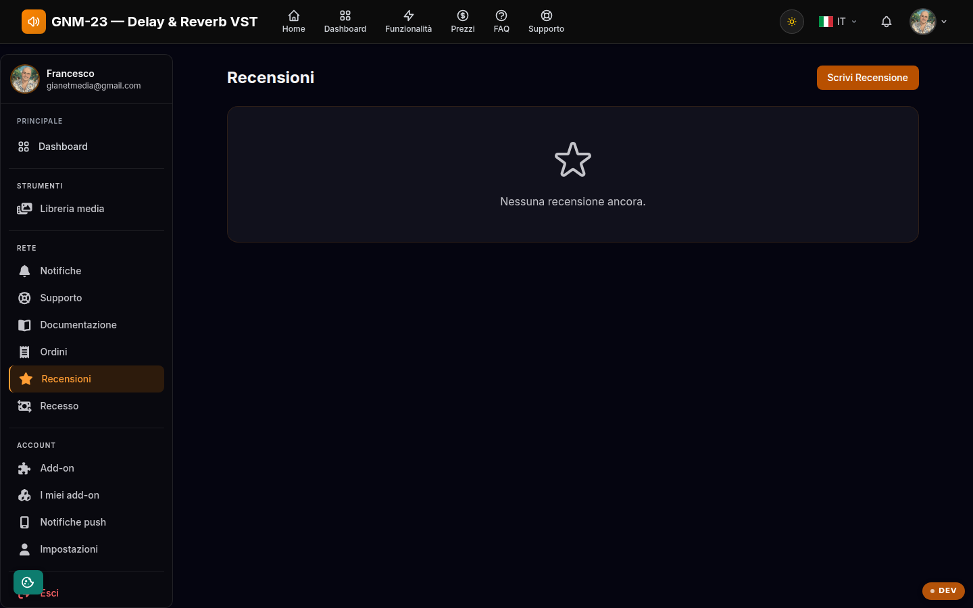The height and width of the screenshot is (608, 973).
Task: Click the email gianetmedia@gmail.com
Action: pos(94,86)
